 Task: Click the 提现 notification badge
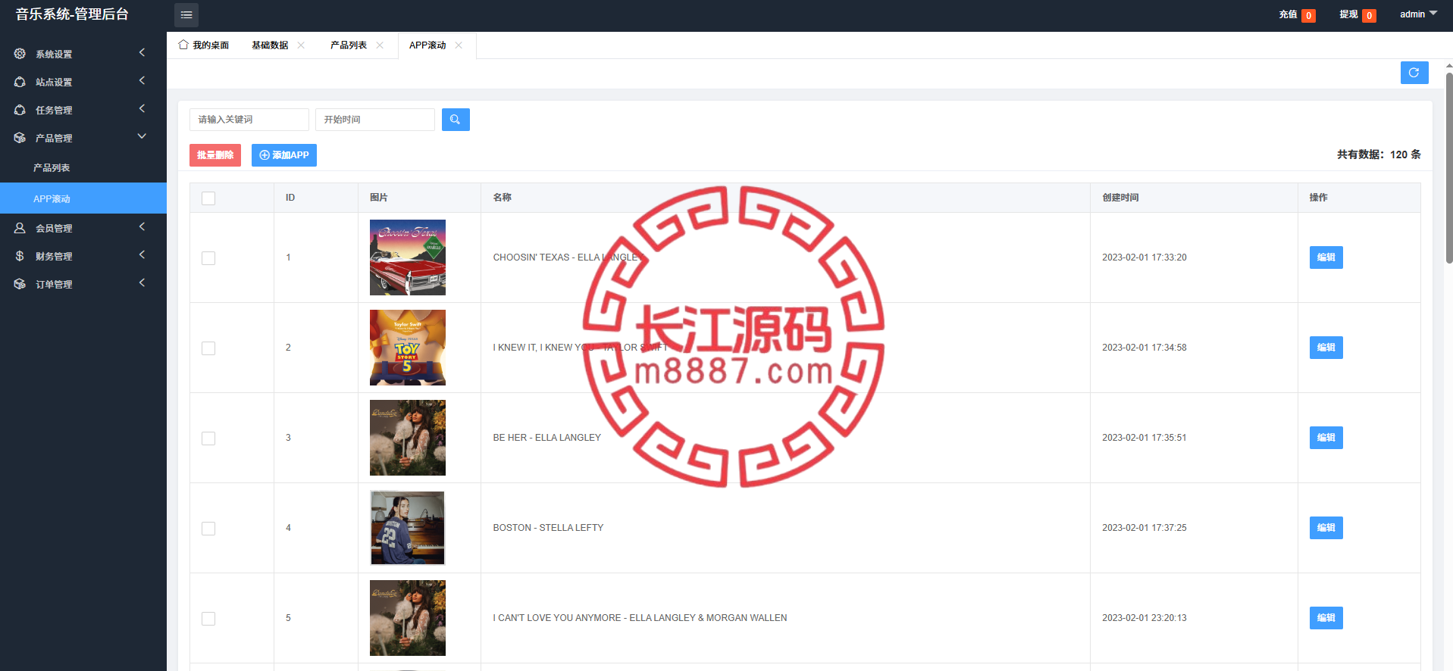1369,15
